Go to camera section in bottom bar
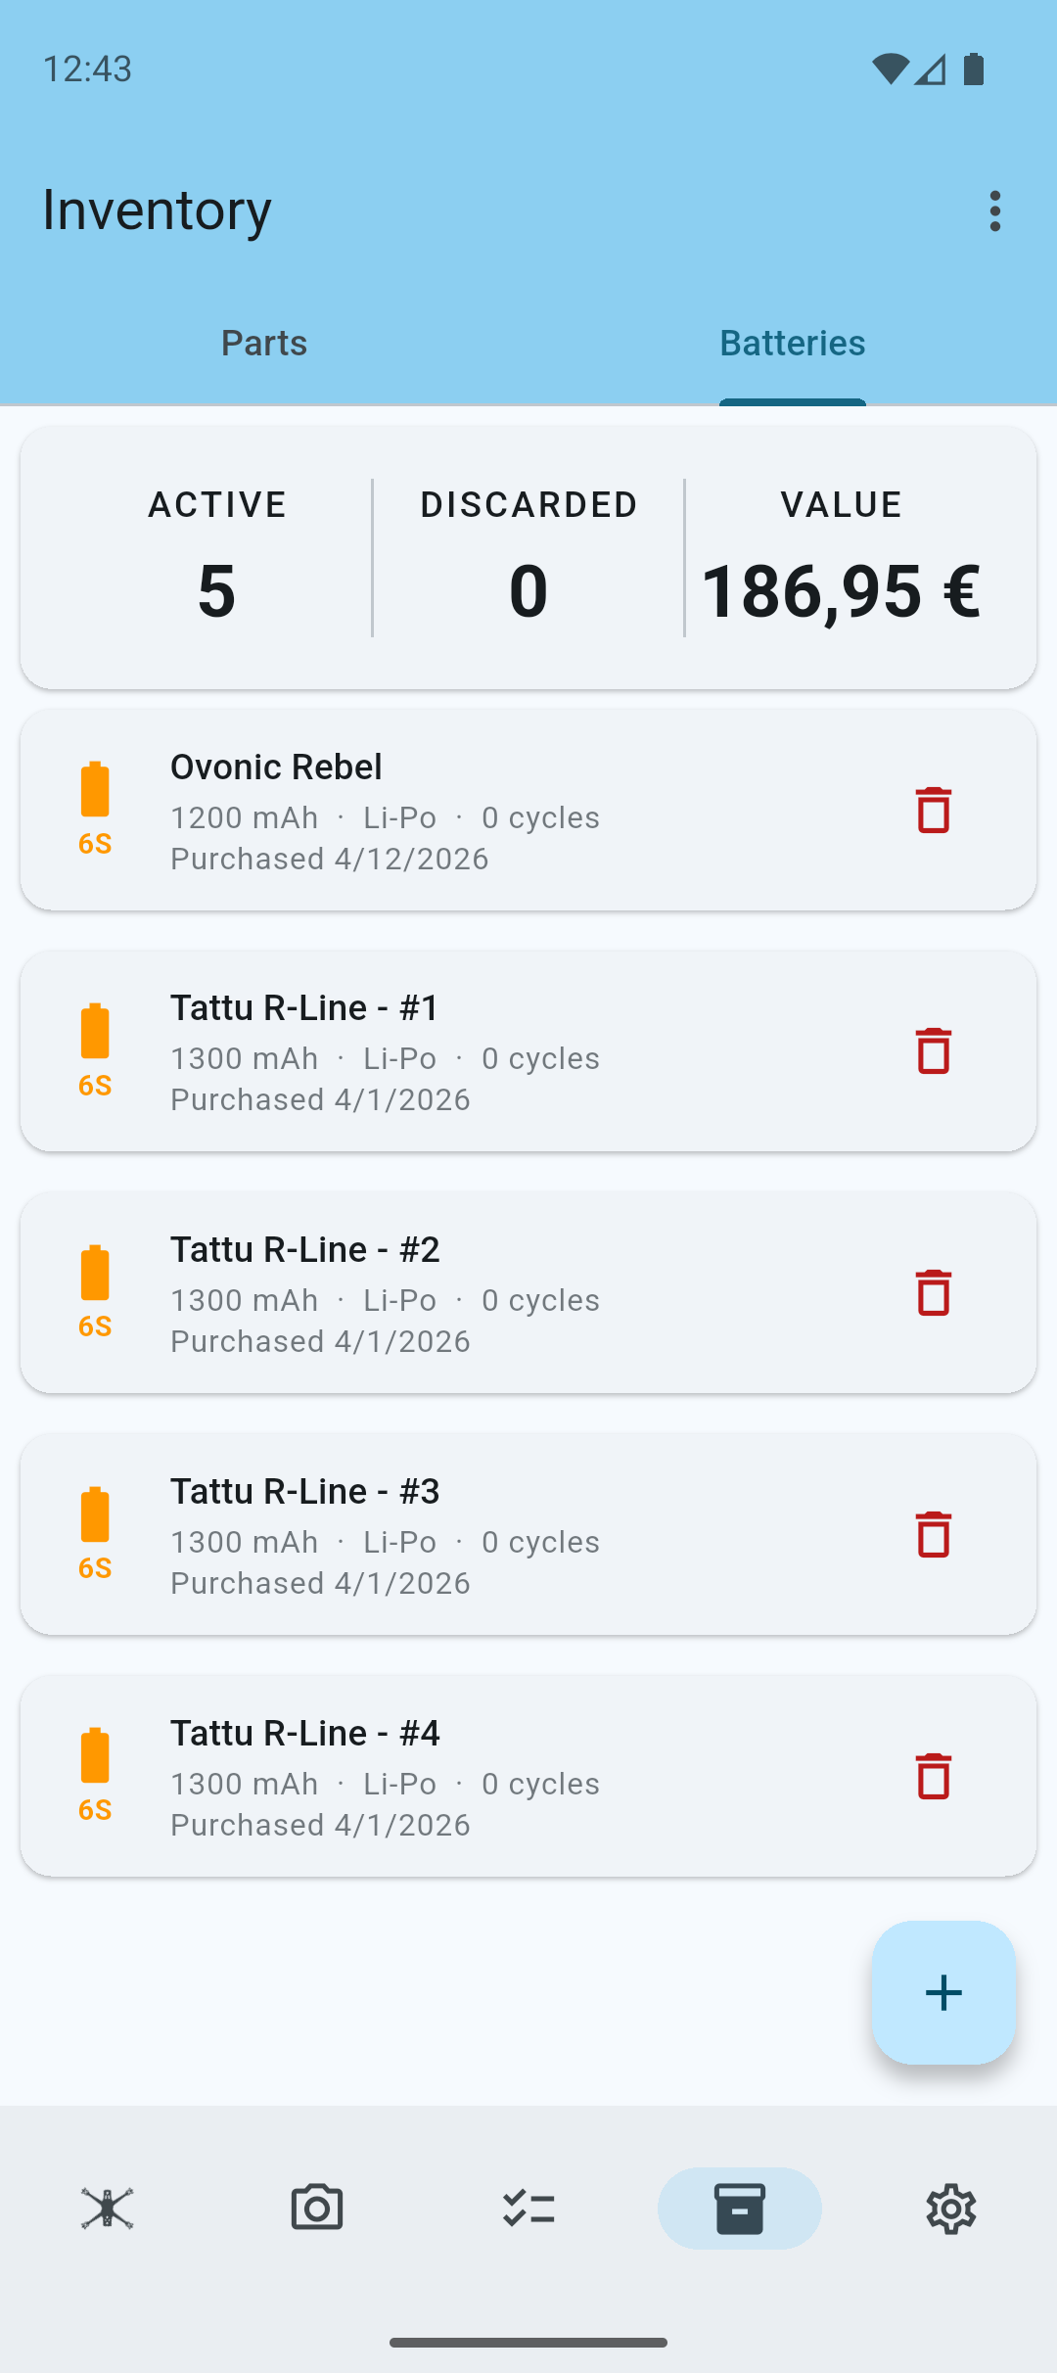The height and width of the screenshot is (2373, 1057). coord(317,2209)
